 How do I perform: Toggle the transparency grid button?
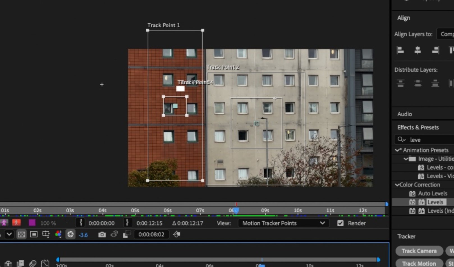(21, 234)
